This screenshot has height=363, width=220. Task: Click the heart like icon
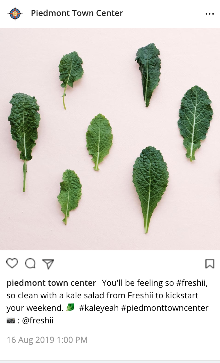[12, 263]
